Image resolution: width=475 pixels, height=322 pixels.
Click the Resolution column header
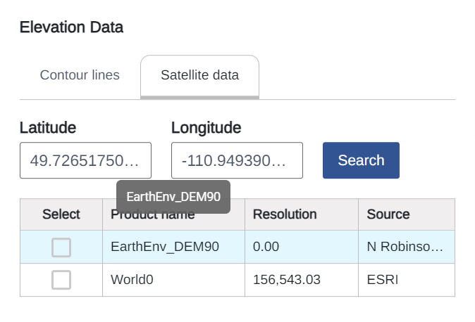[x=302, y=214]
